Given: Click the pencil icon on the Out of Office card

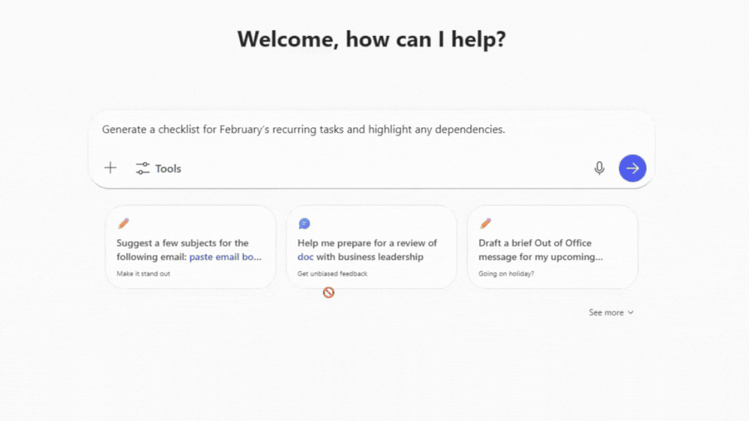Looking at the screenshot, I should coord(486,223).
